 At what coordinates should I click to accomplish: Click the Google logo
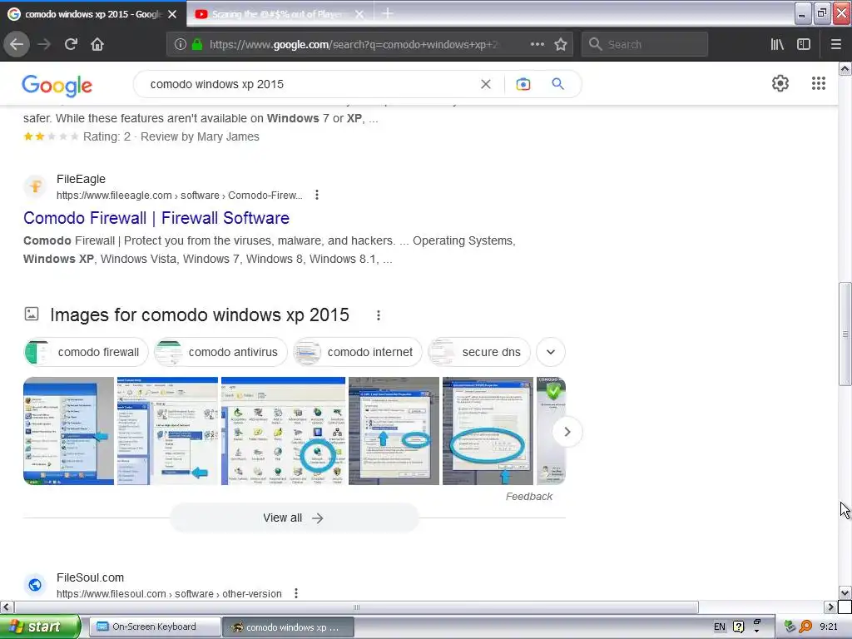tap(57, 86)
